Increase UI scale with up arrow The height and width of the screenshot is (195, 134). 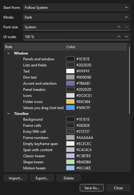(119, 37)
